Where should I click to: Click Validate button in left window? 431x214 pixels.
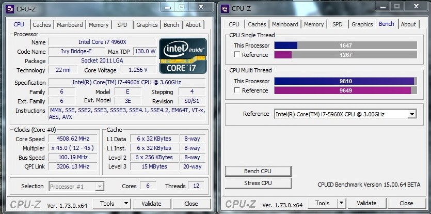[151, 204]
